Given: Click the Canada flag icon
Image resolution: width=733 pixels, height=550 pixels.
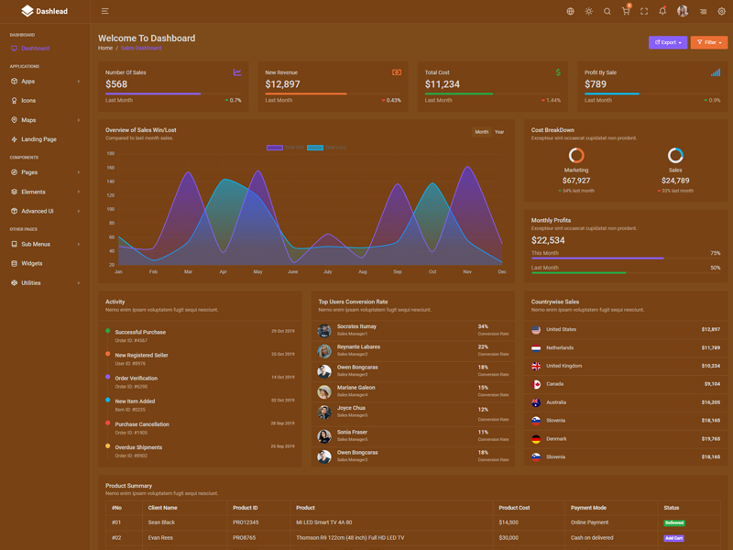Looking at the screenshot, I should coord(536,384).
